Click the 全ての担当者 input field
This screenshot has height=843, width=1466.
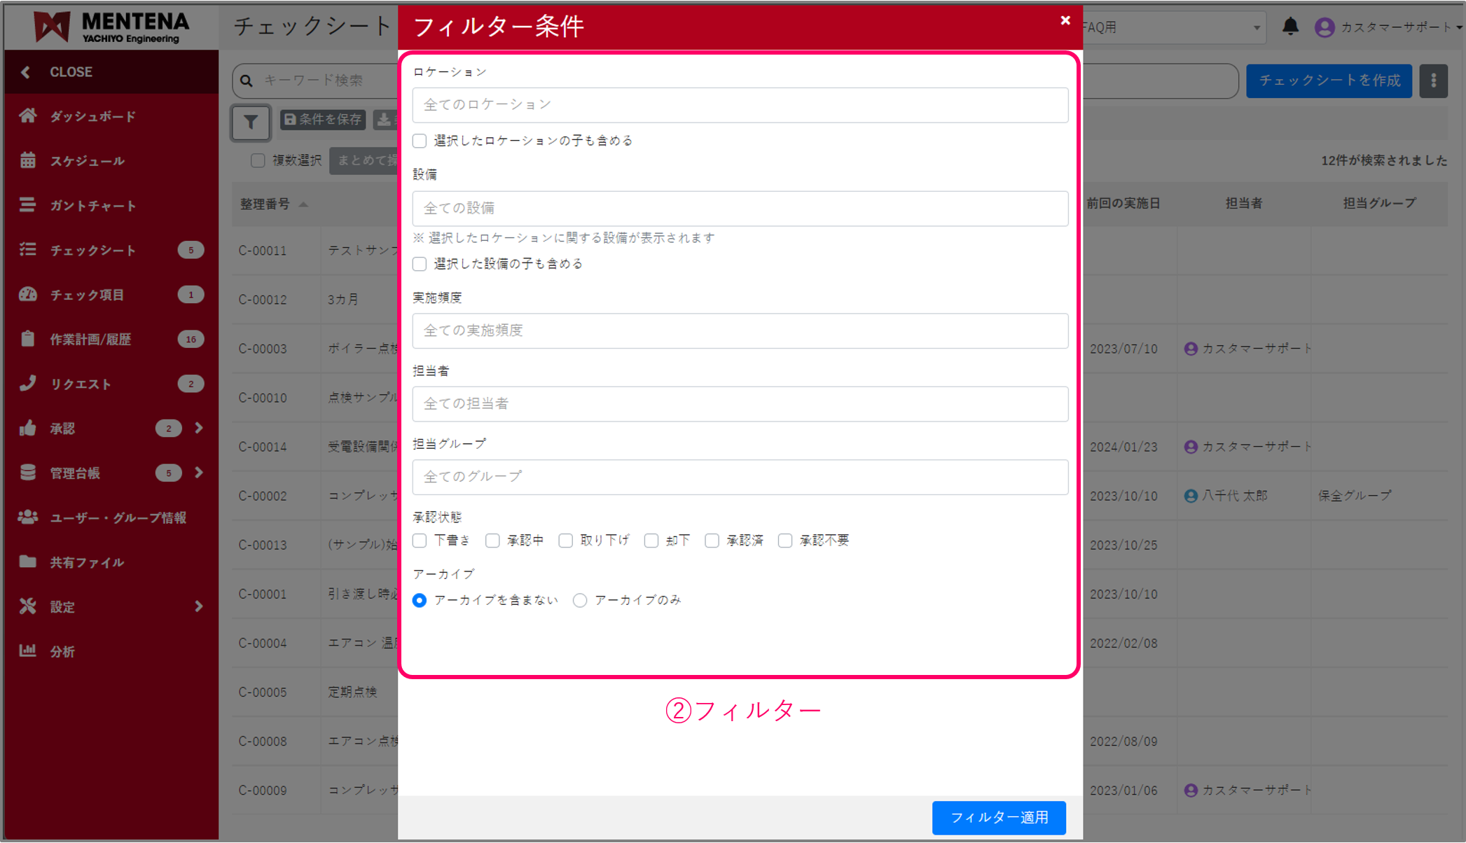coord(740,403)
